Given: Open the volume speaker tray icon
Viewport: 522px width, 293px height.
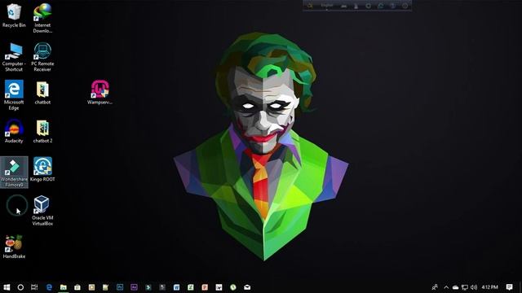Looking at the screenshot, I should click(474, 287).
